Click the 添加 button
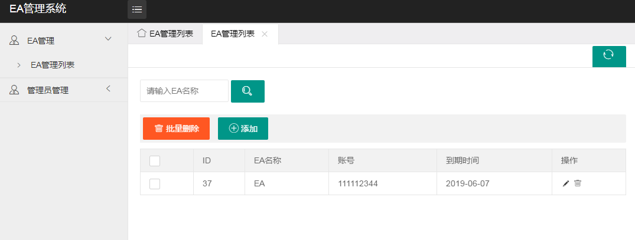635x240 pixels. 243,129
